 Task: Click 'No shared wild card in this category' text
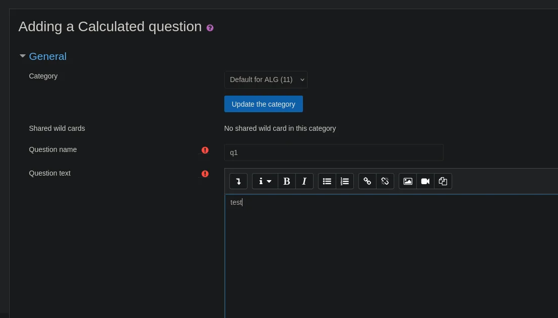(x=280, y=128)
